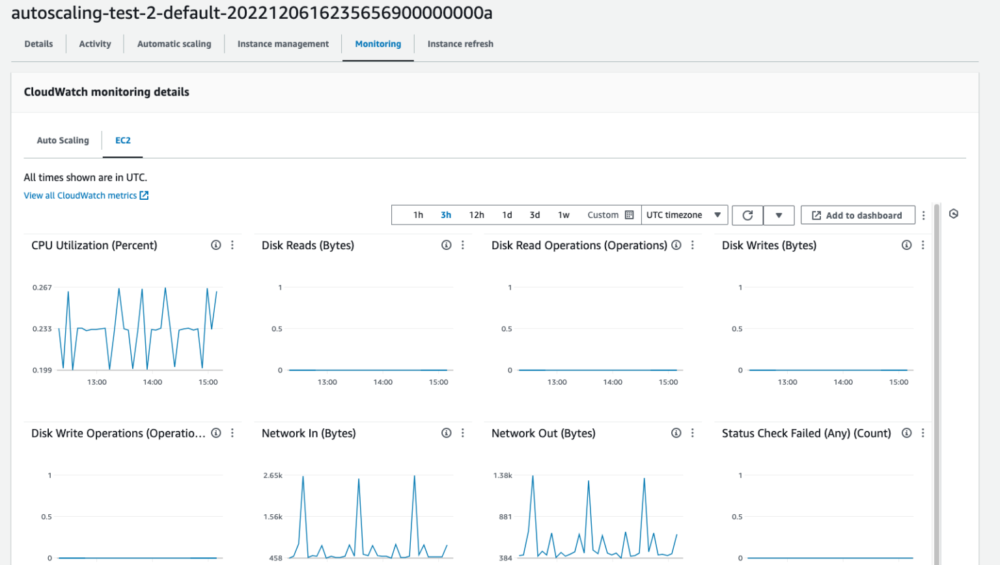Click inside the CPU Utilization graph area

pyautogui.click(x=140, y=325)
